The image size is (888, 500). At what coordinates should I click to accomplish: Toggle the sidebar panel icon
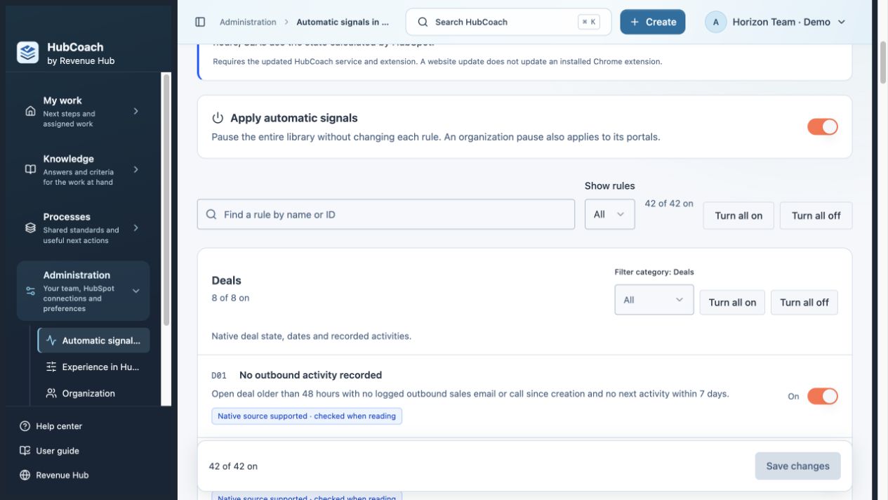click(200, 22)
